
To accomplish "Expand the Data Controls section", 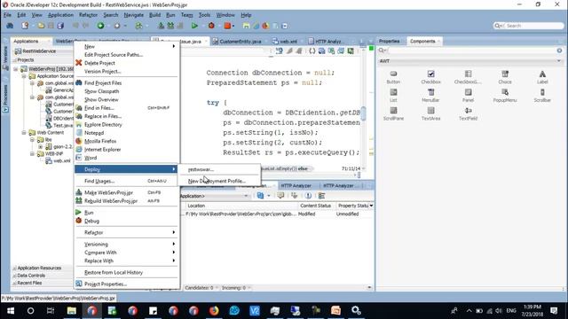I will tap(31, 276).
